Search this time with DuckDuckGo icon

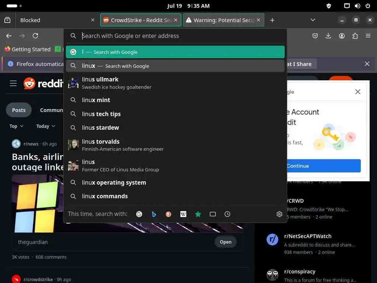(x=169, y=214)
